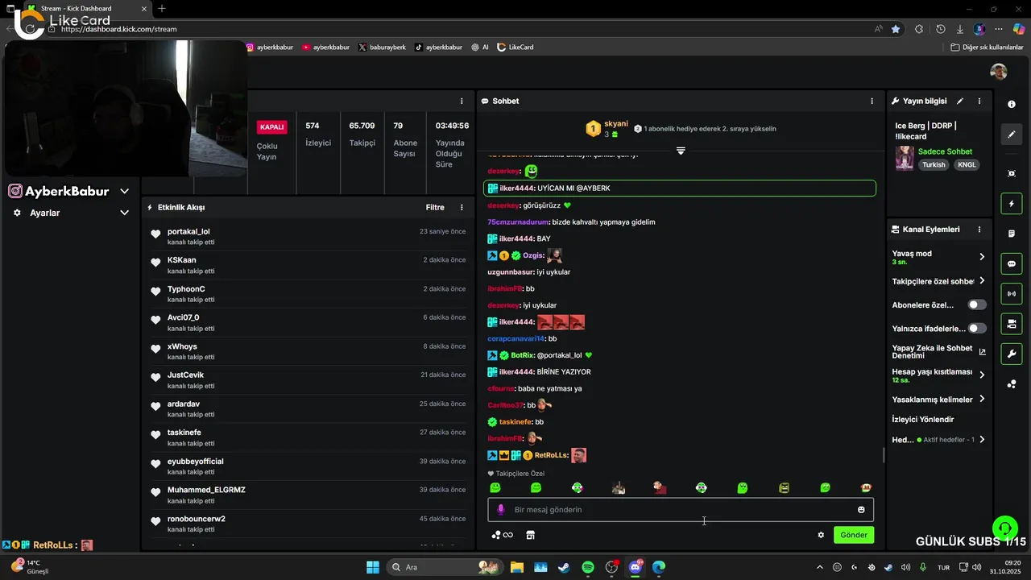Open Kanal Eylemleri three-dot menu

click(979, 230)
